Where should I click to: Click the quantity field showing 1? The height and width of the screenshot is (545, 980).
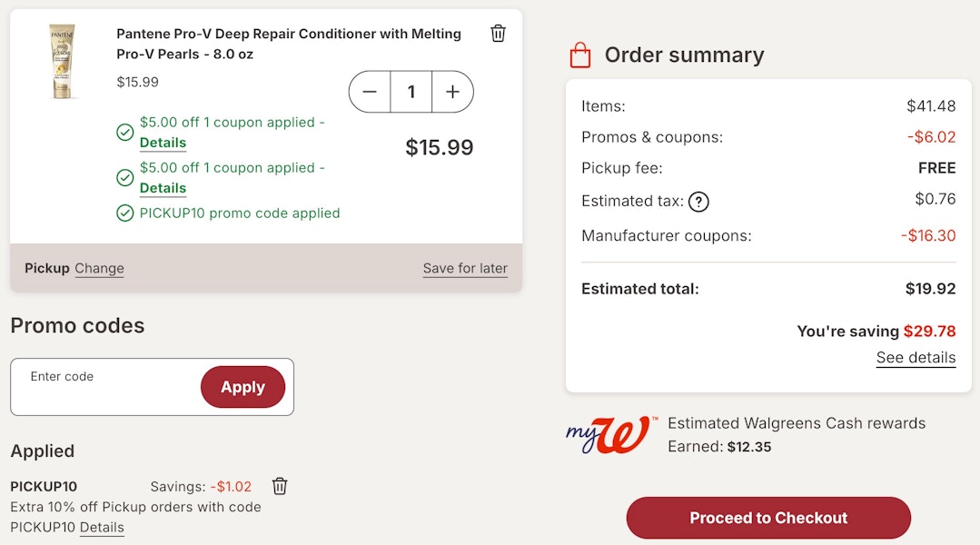click(x=411, y=92)
